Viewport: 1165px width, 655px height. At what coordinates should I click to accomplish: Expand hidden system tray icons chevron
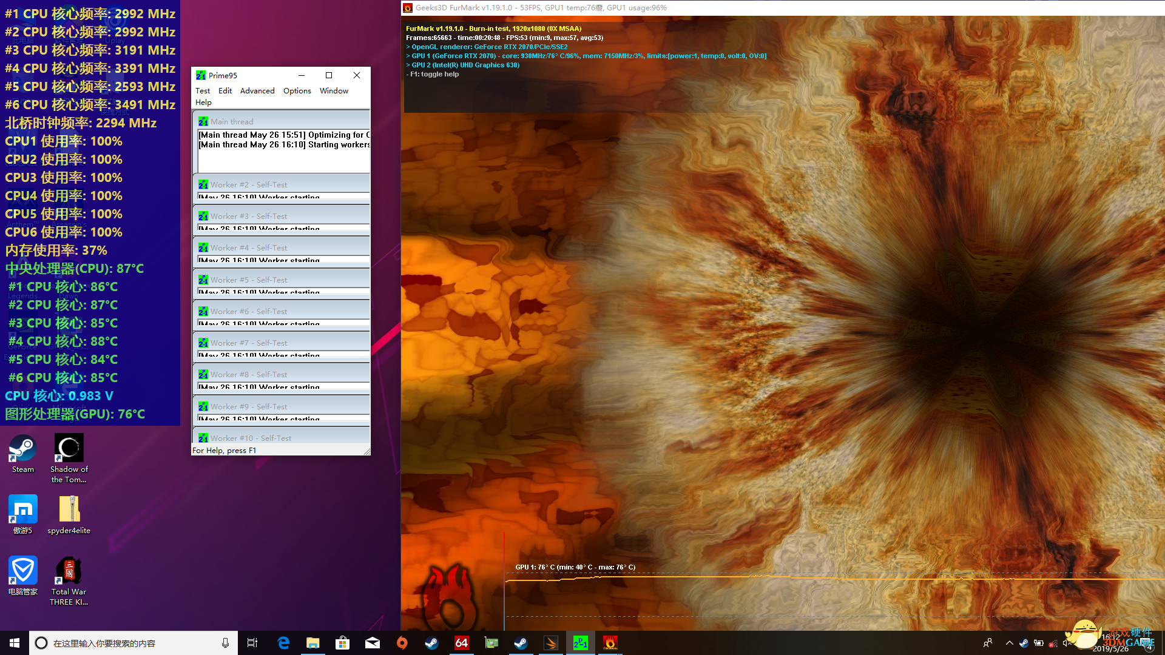[x=1009, y=643]
